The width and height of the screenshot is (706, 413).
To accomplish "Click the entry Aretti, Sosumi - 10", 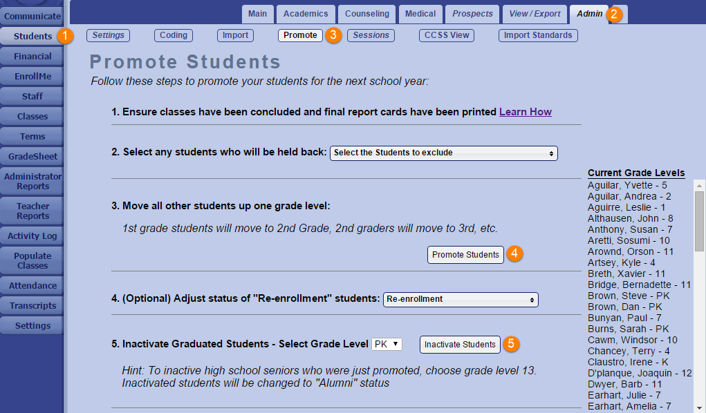I will coord(629,241).
